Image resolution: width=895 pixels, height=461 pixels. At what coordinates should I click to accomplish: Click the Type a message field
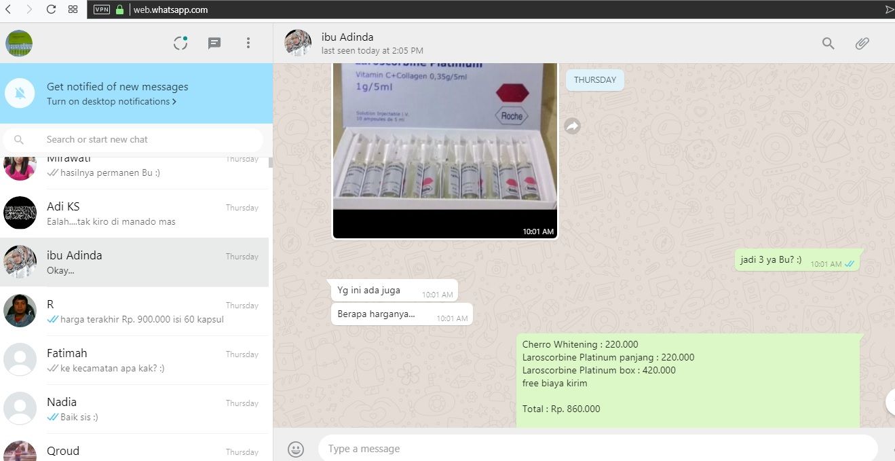pyautogui.click(x=597, y=449)
